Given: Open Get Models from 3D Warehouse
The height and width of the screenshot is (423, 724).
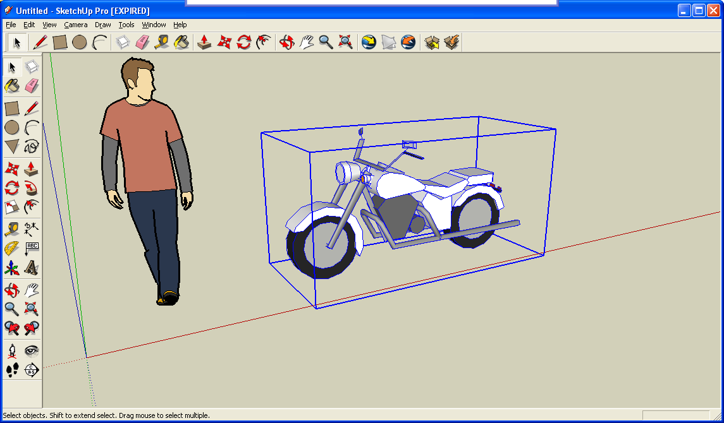Looking at the screenshot, I should point(432,42).
